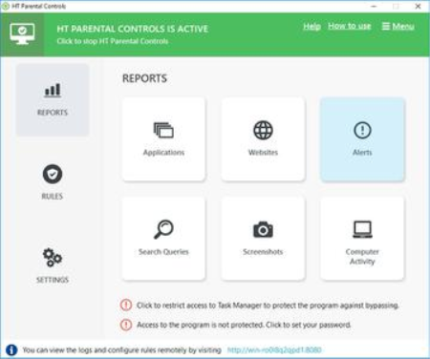Open the Help link

tap(312, 26)
